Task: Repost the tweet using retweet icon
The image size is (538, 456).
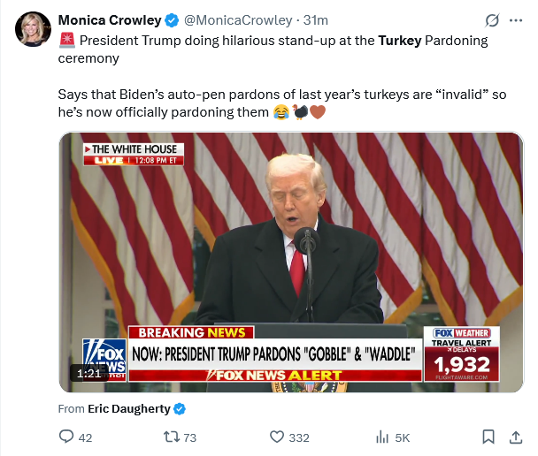Action: tap(171, 437)
